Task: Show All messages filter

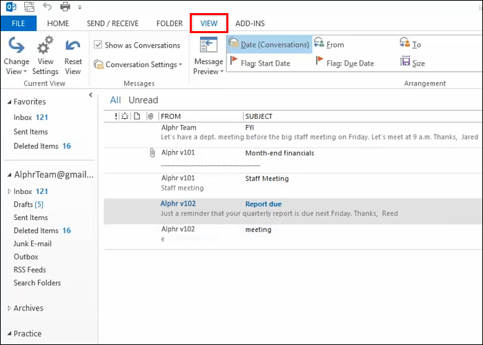Action: point(115,100)
